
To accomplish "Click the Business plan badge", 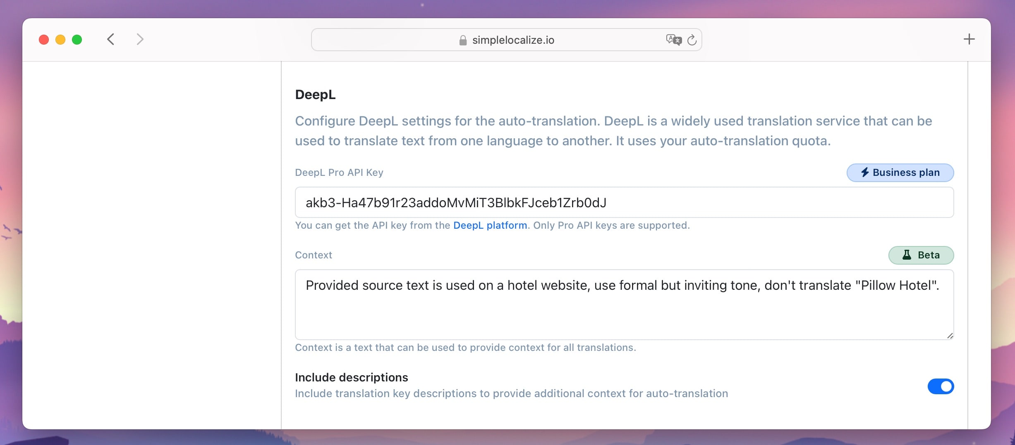I will (900, 173).
